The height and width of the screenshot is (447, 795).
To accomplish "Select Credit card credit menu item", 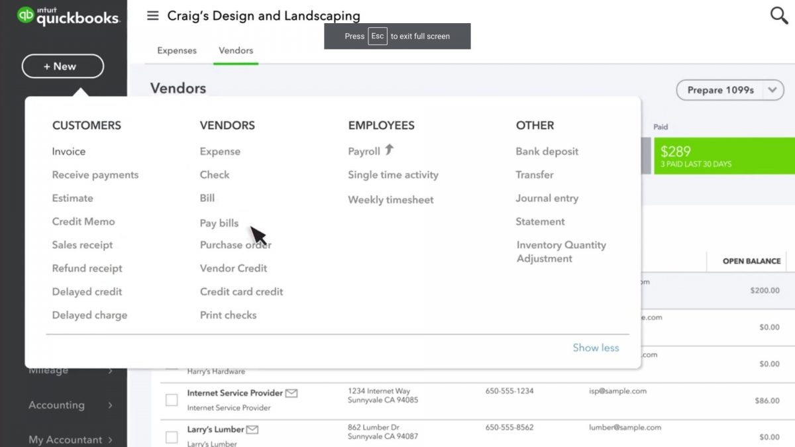I will tap(242, 292).
